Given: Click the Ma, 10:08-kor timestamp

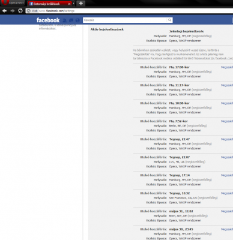Looking at the screenshot, I should click(x=180, y=103).
